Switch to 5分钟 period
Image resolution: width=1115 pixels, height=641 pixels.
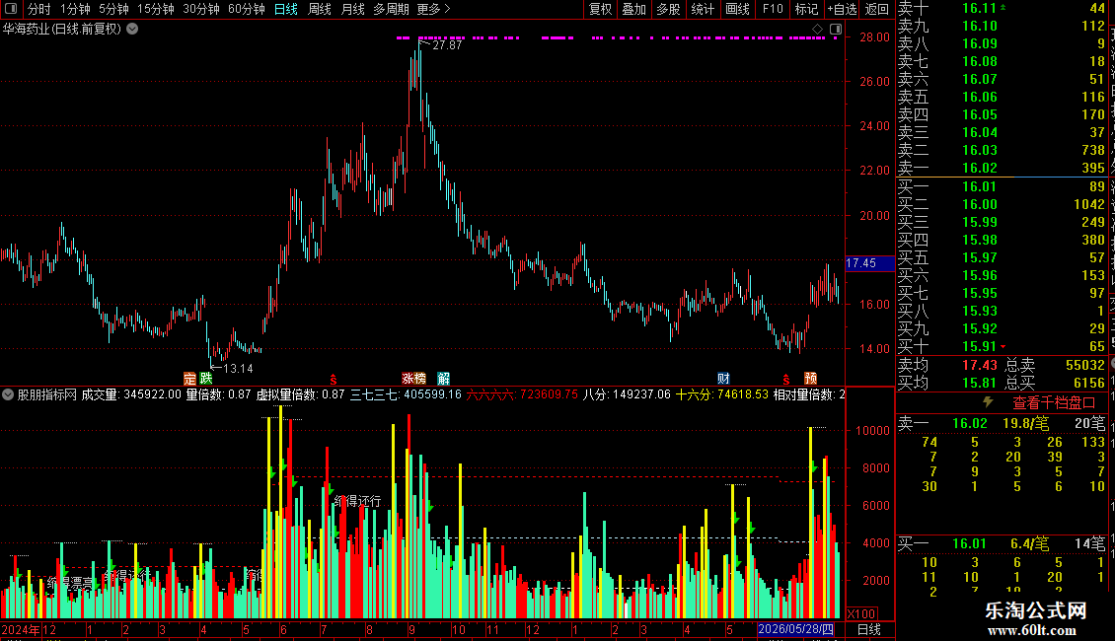coord(113,9)
